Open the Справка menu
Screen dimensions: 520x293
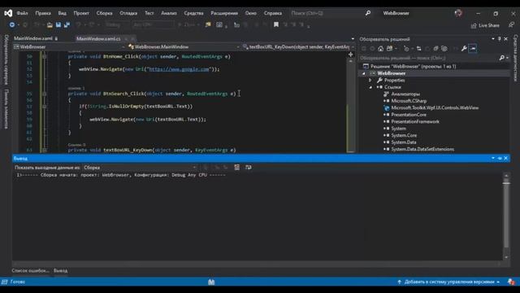(x=273, y=13)
